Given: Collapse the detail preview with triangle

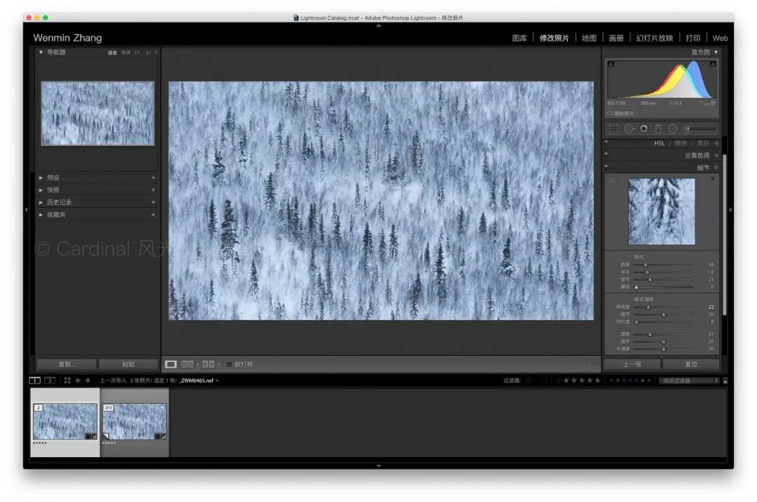Looking at the screenshot, I should coord(713,179).
